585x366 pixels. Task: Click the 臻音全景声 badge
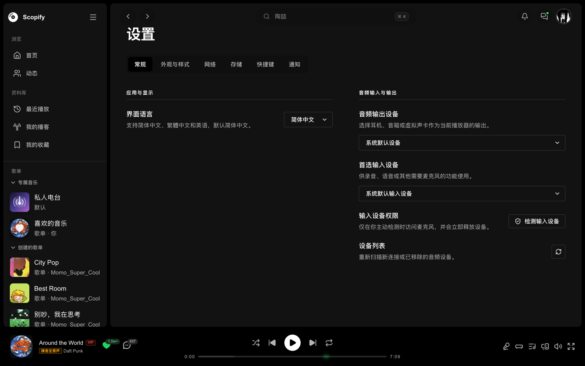click(x=50, y=351)
